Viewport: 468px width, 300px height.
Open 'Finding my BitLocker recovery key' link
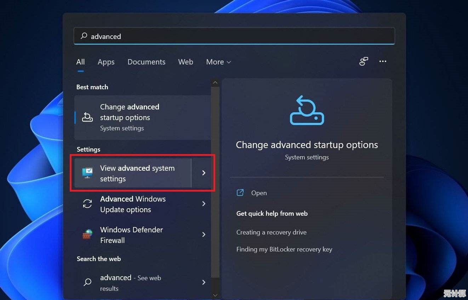[x=284, y=249]
